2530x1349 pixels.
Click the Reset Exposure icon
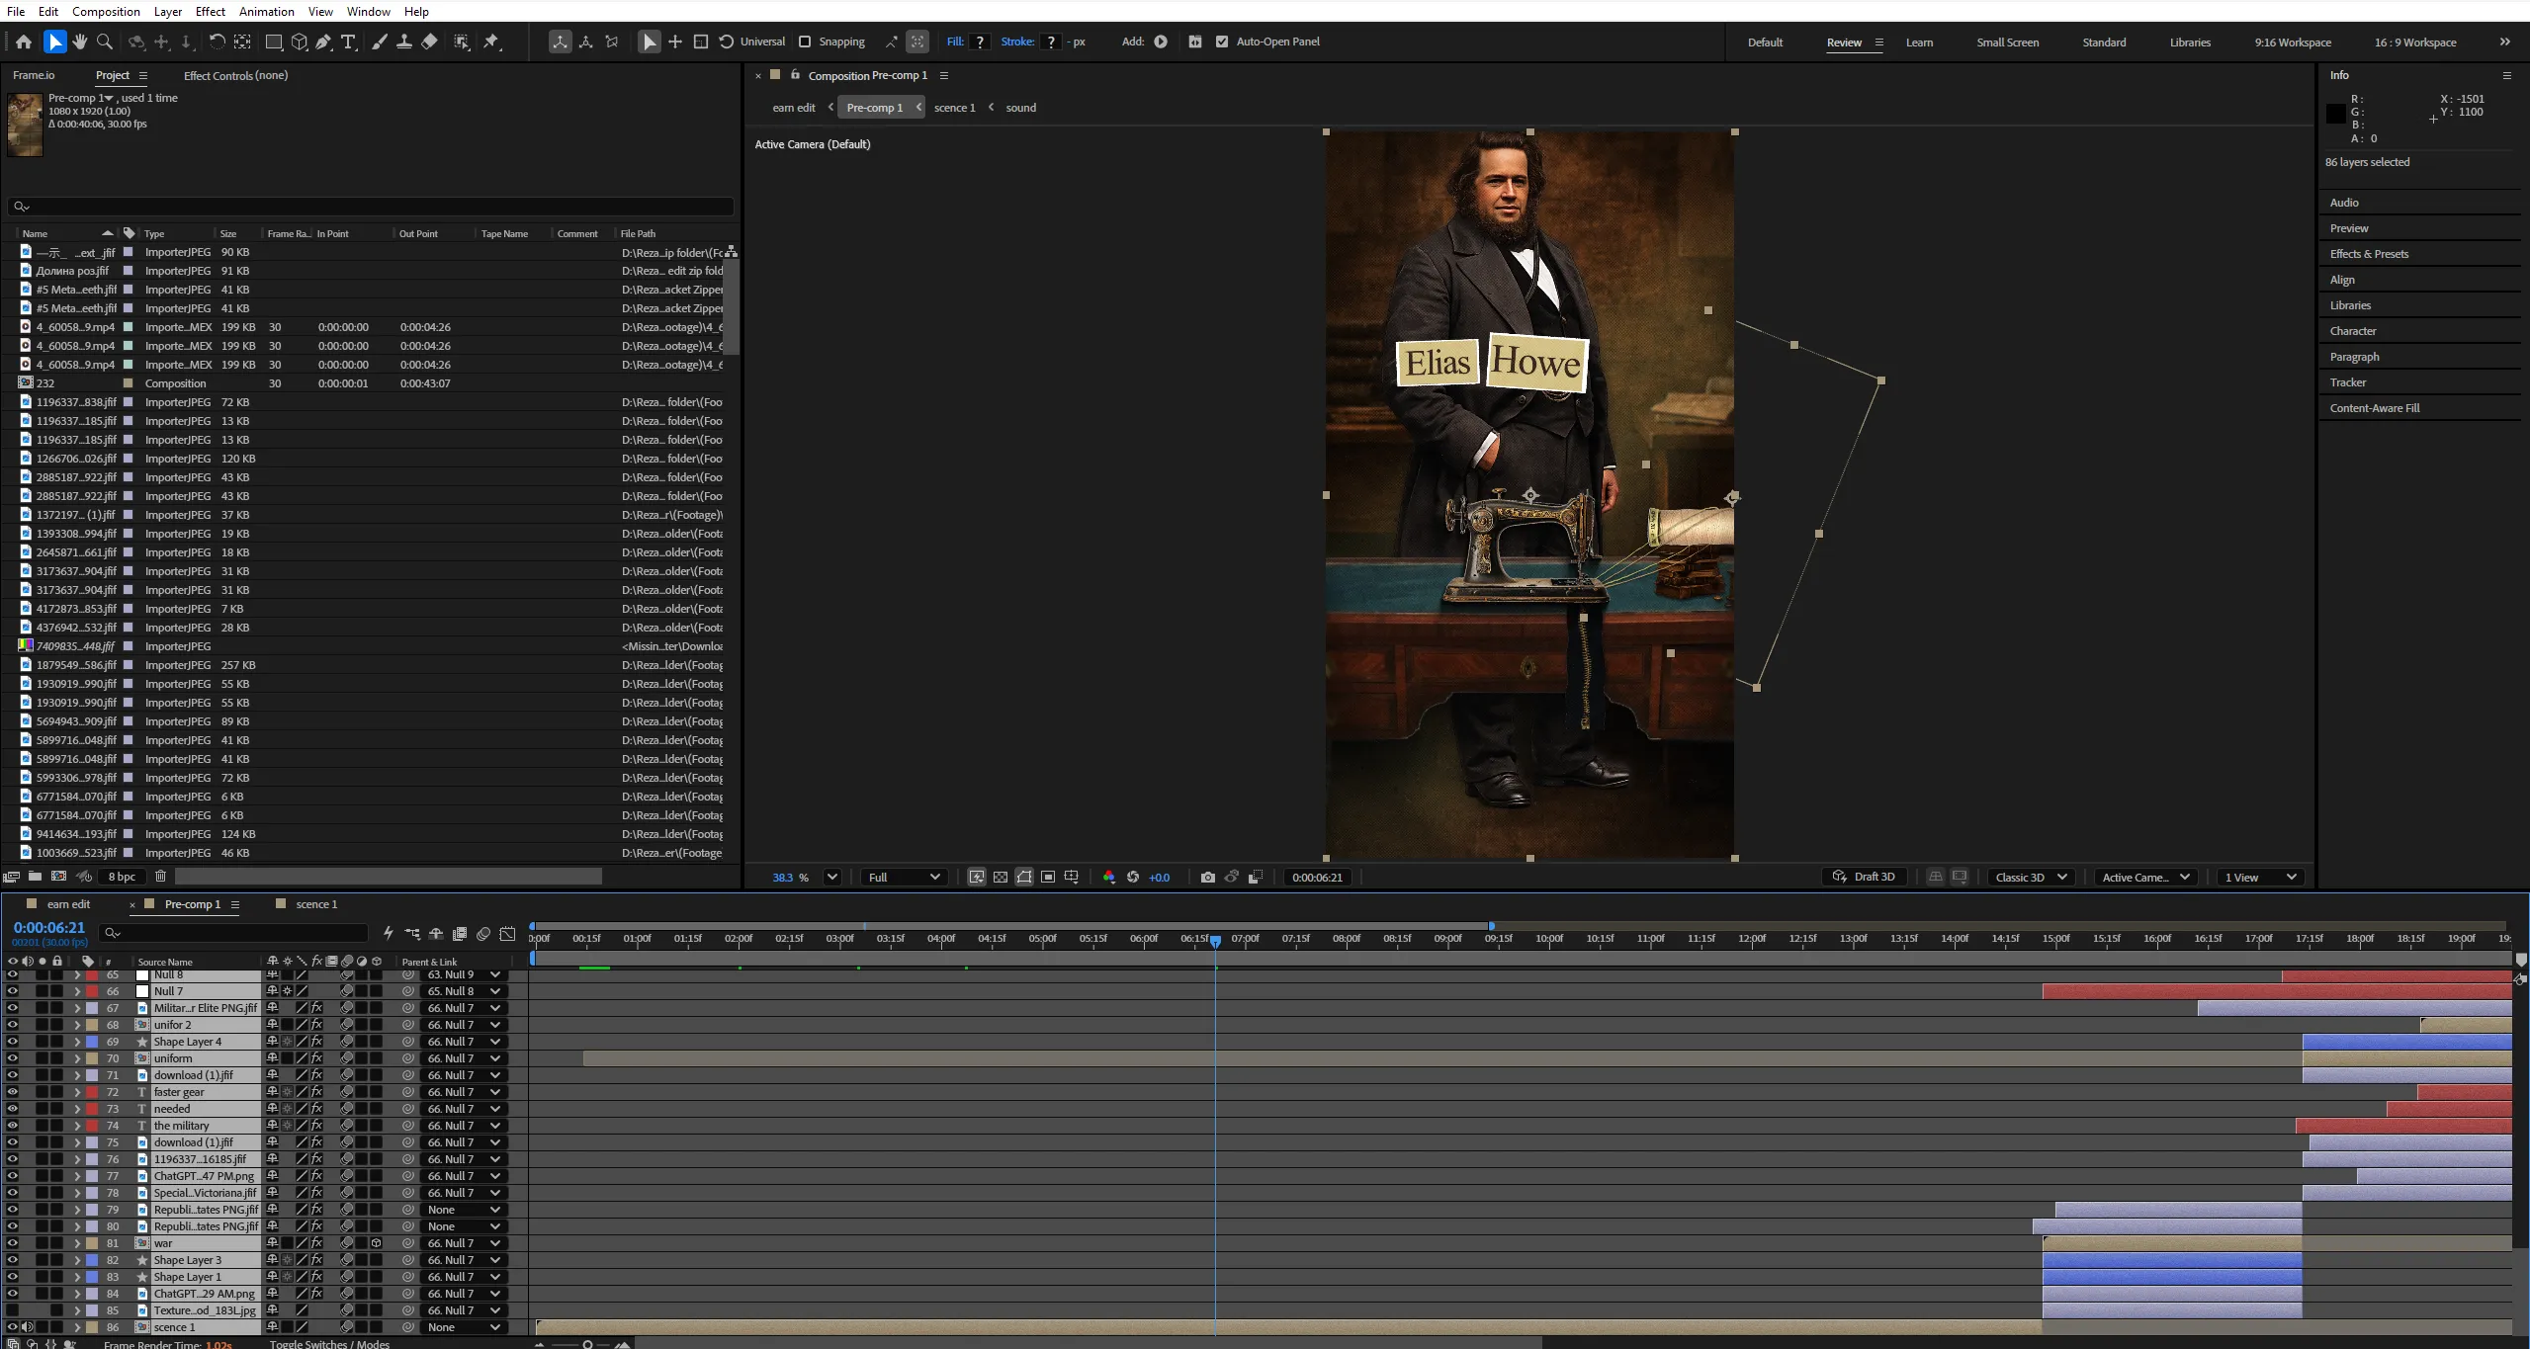[x=1133, y=877]
